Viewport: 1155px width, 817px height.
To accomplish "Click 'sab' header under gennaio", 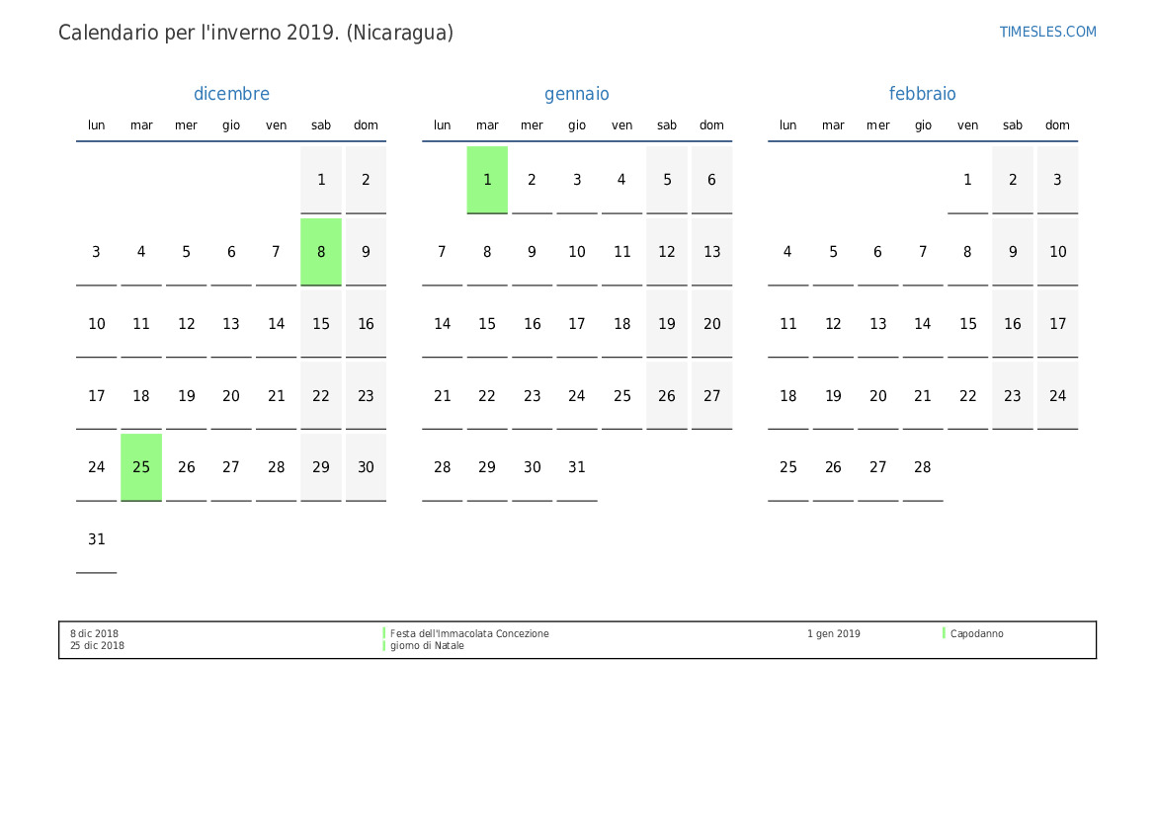I will (x=667, y=125).
